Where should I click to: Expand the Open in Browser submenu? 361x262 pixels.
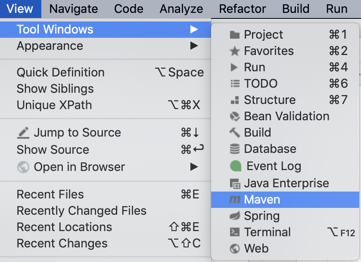tap(194, 167)
